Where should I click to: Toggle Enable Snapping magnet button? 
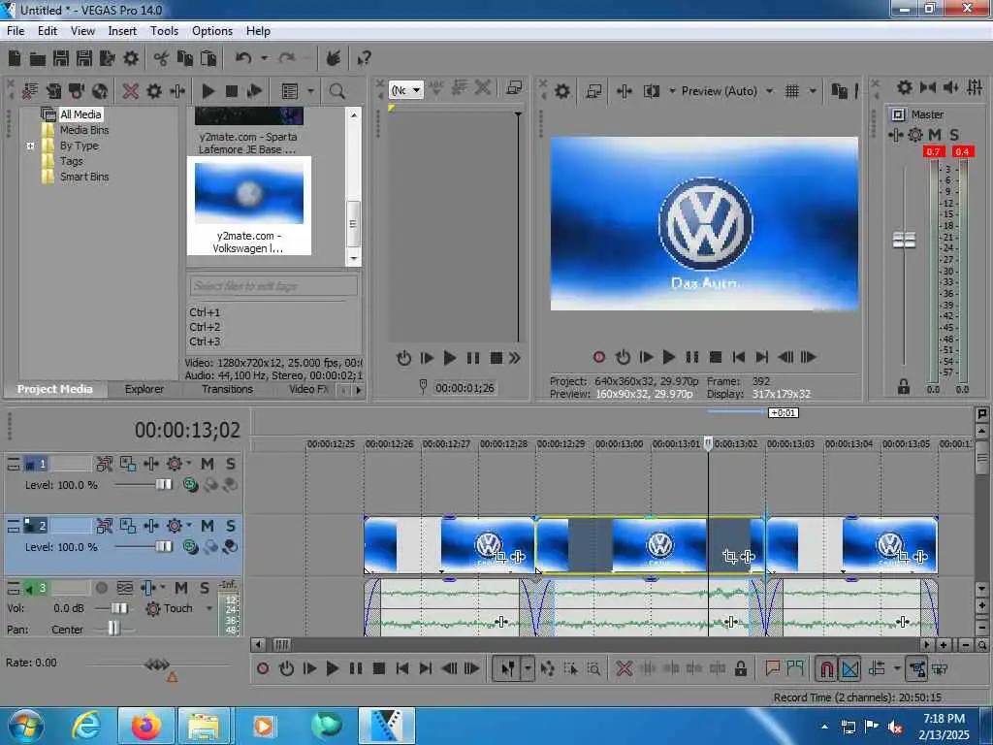pyautogui.click(x=826, y=668)
